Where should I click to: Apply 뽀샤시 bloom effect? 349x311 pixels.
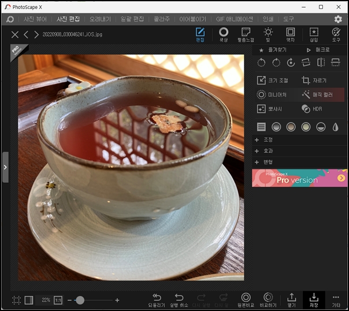[x=269, y=109]
